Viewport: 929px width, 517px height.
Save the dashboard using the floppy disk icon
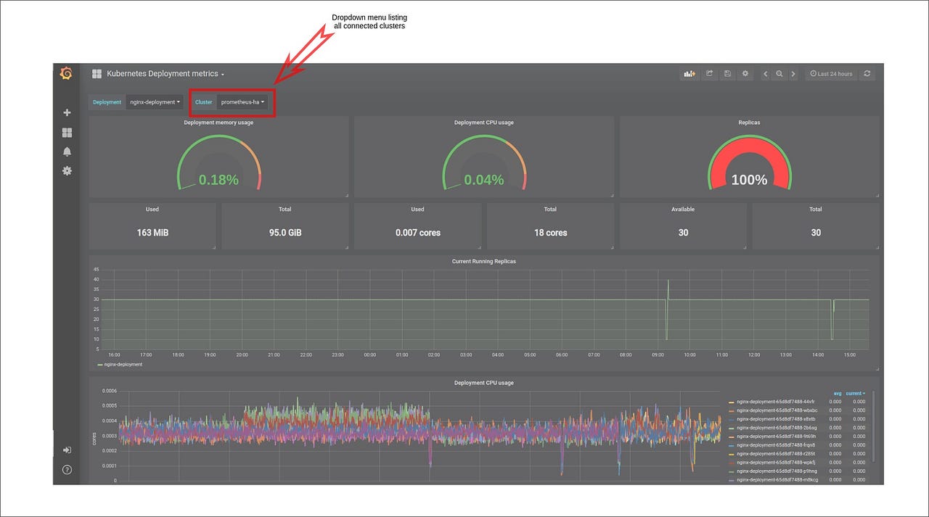tap(727, 73)
